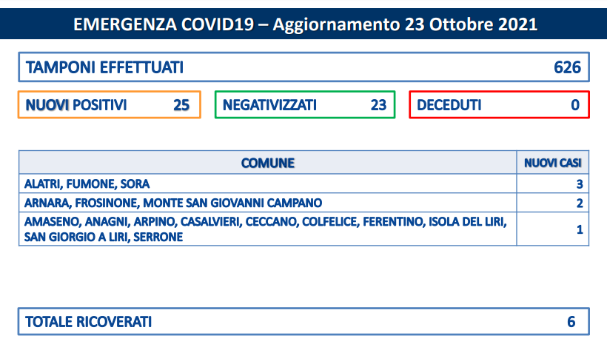Click the Deceduti count 0
Viewport: 607px width, 350px height.
pos(575,105)
